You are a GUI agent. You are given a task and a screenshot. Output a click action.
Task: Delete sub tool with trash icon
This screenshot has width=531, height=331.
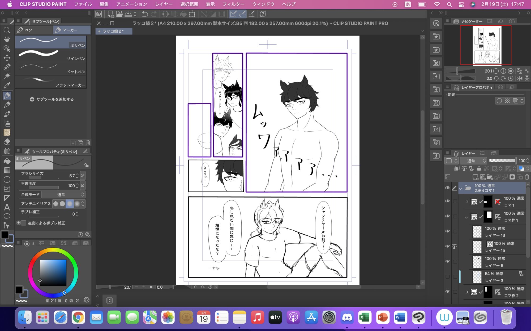pos(88,143)
